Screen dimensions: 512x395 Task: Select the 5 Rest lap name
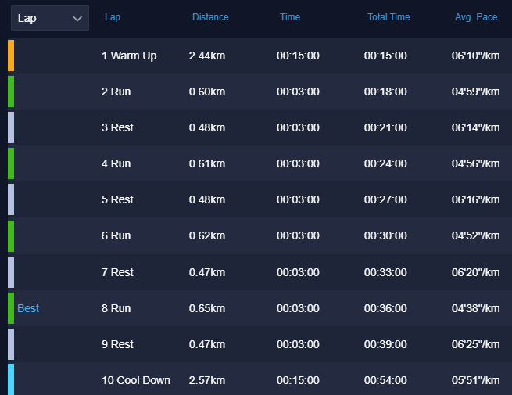pyautogui.click(x=117, y=199)
